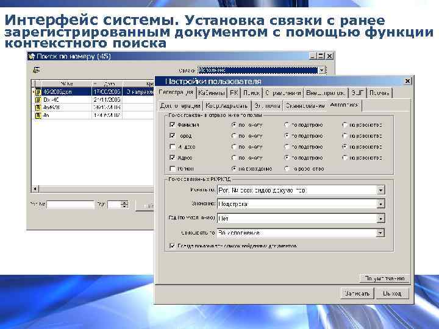Select 'по равенству' for Индекс
Viewport: 439px width, 329px height.
click(345, 147)
